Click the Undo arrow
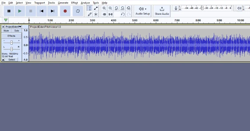 tap(123, 14)
